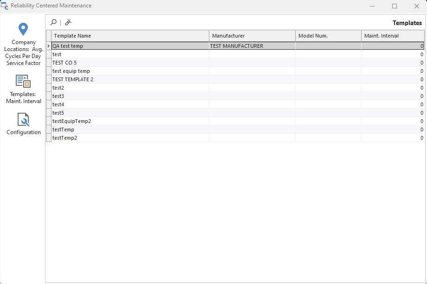Viewport: 427px width, 284px height.
Task: Sort by the Template Name column header
Action: 130,36
